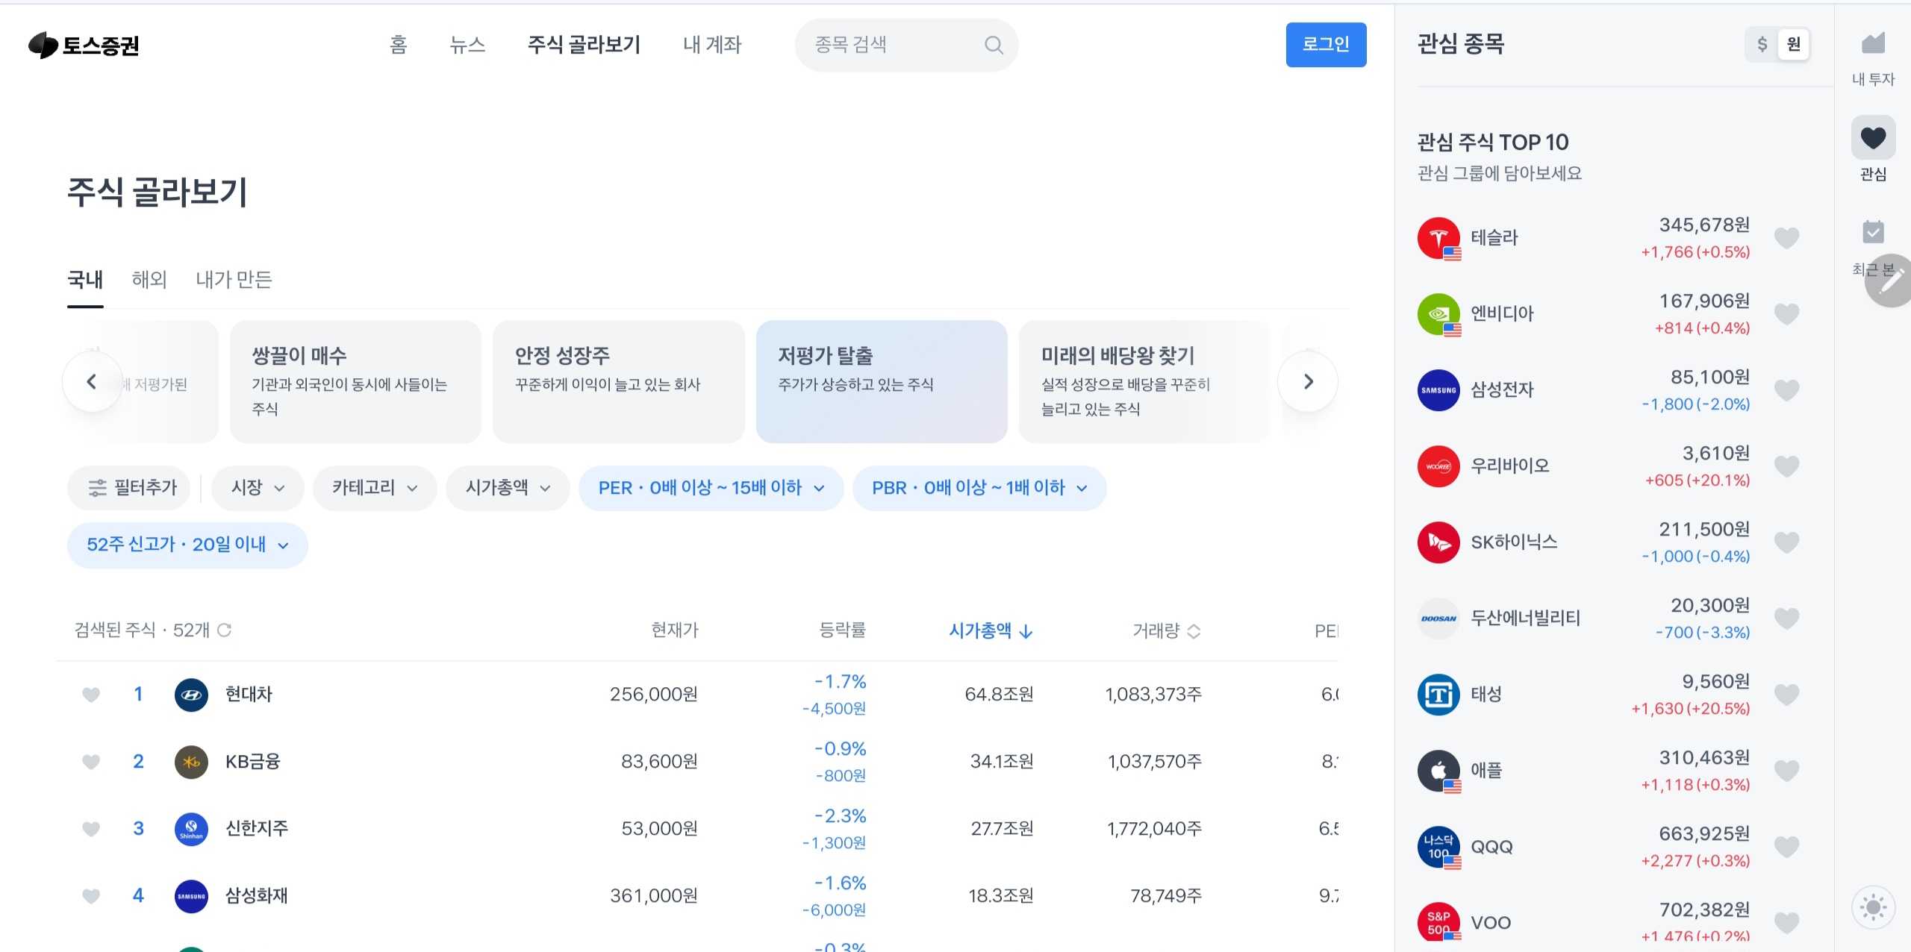
Task: Click the 필터추가 filter sliders icon
Action: click(x=97, y=488)
